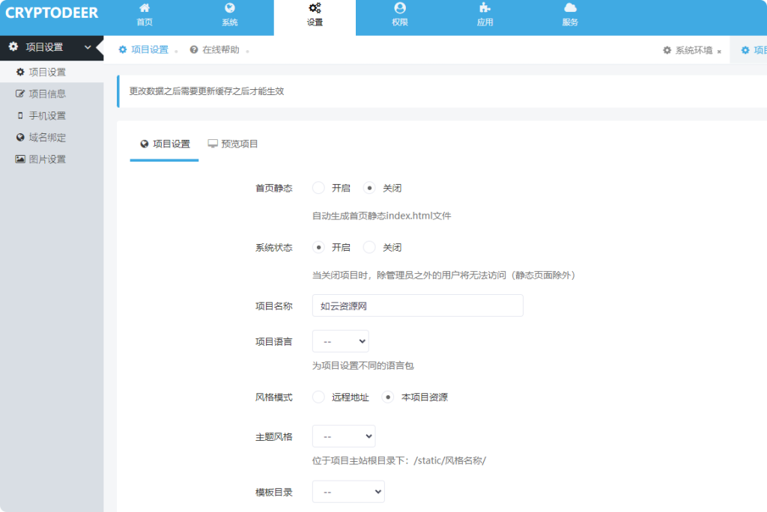The width and height of the screenshot is (767, 512).
Task: Click inside the 项目名称 input field
Action: (417, 305)
